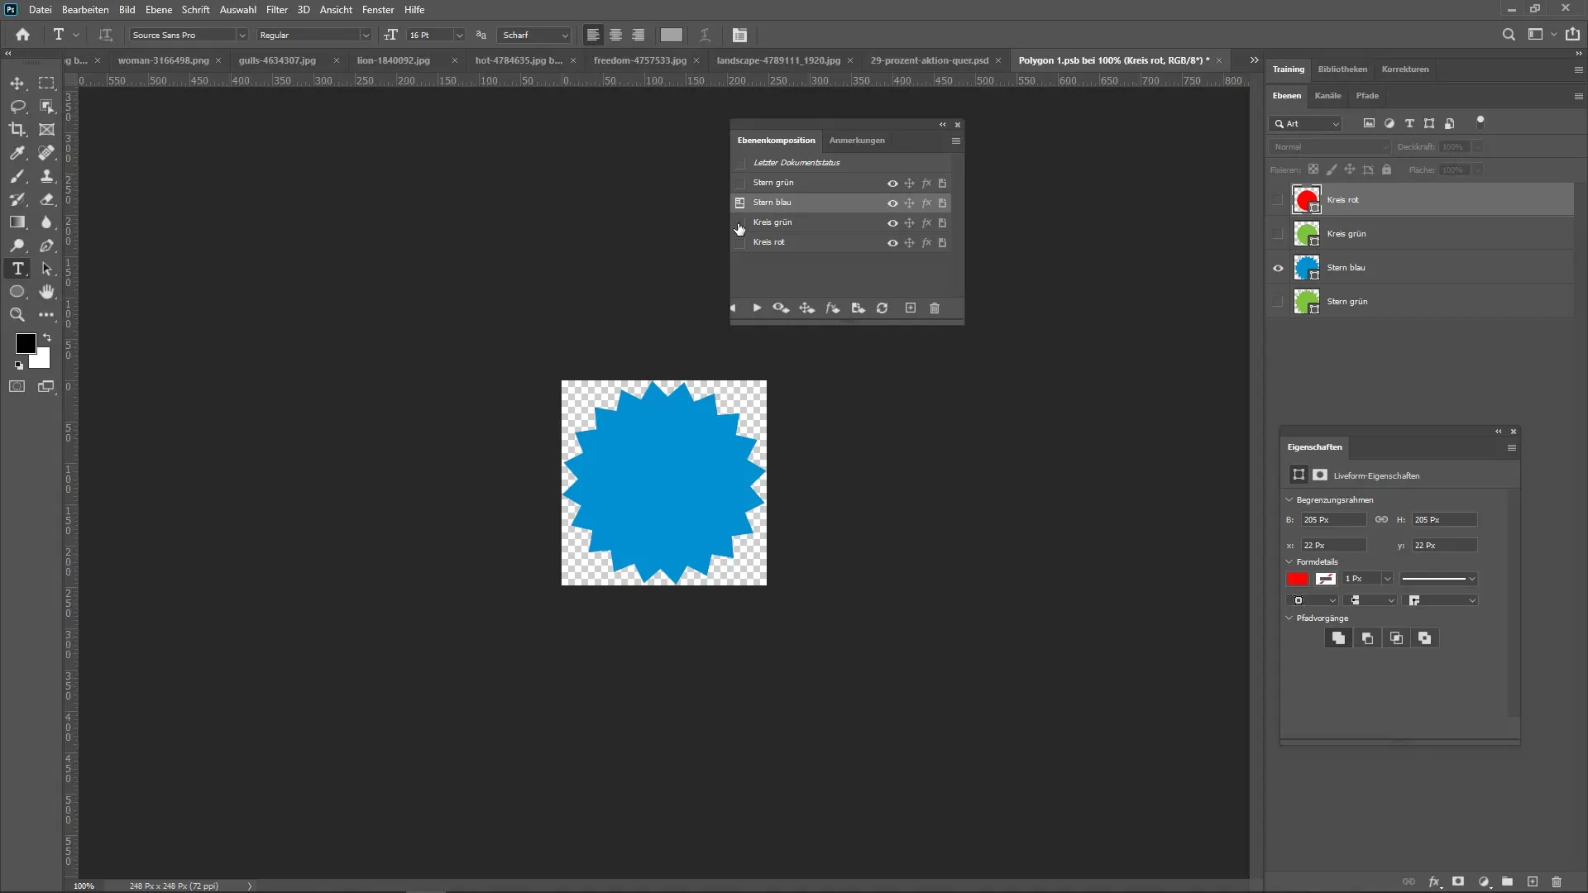Open the Filter menu
This screenshot has width=1588, height=893.
(x=276, y=10)
